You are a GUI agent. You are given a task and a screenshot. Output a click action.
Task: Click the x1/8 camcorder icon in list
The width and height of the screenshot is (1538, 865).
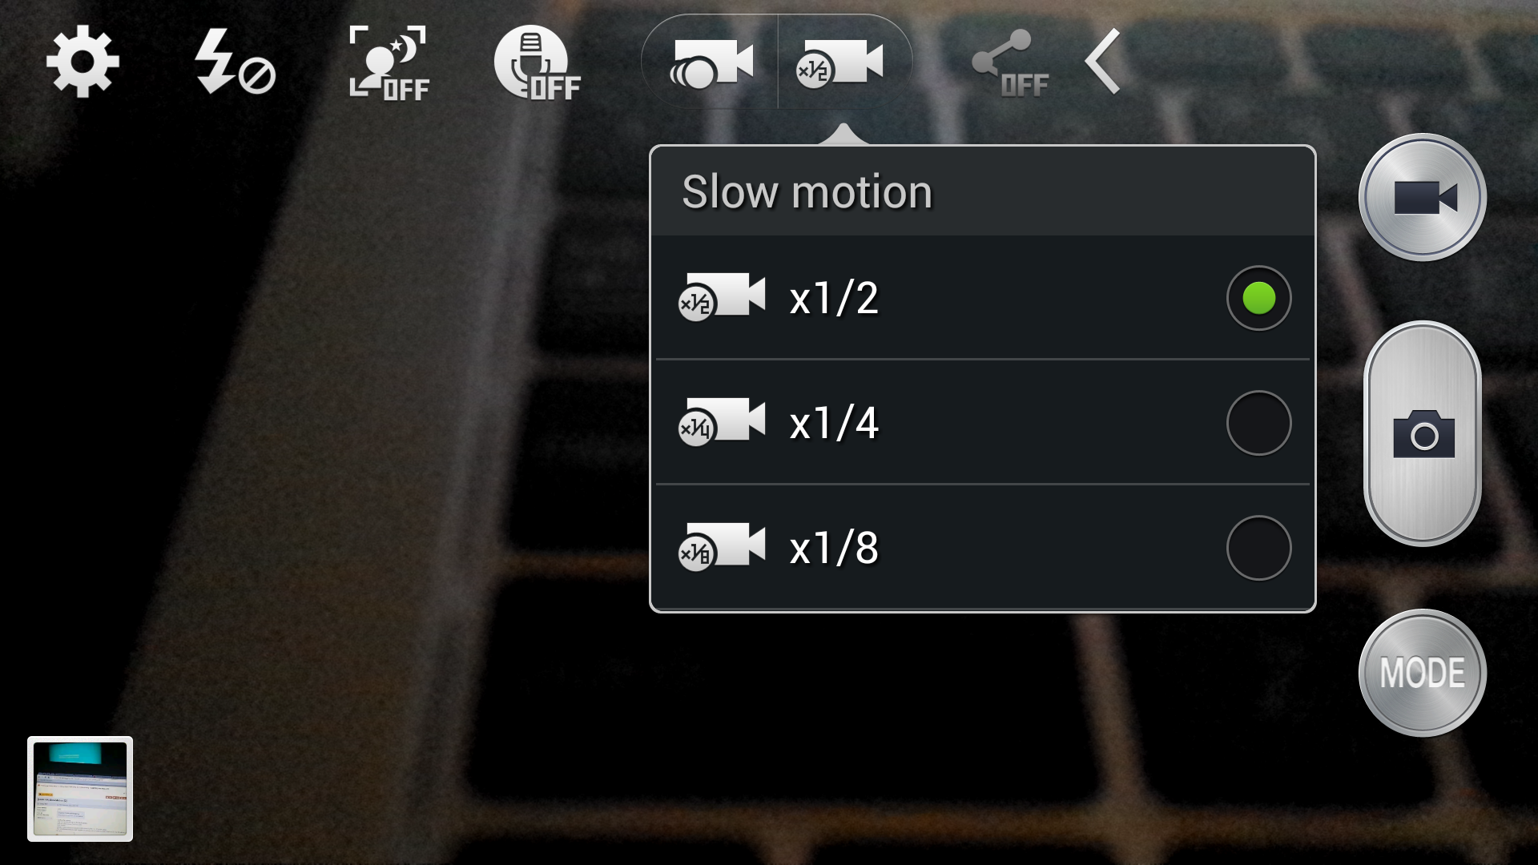point(722,548)
